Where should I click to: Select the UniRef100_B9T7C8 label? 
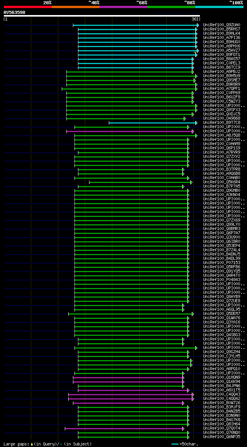point(222,123)
